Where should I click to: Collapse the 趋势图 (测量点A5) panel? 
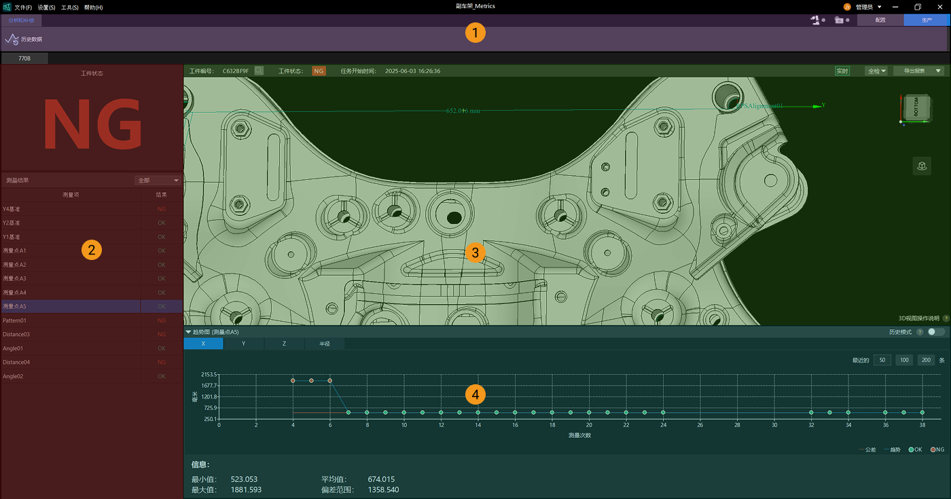187,331
